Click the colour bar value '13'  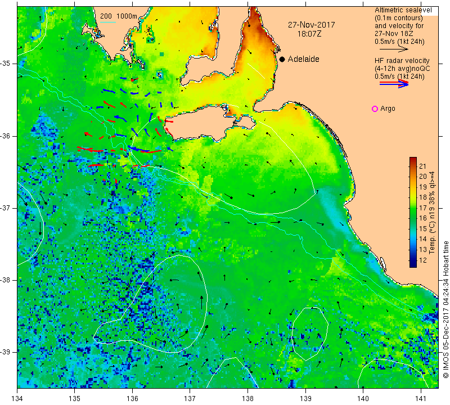423,250
